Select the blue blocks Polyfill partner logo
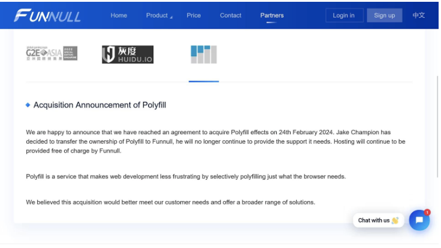The height and width of the screenshot is (248, 441). (203, 55)
